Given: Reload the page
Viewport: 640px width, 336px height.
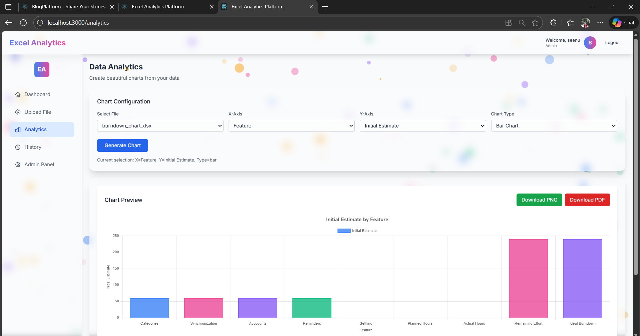Looking at the screenshot, I should coord(23,23).
